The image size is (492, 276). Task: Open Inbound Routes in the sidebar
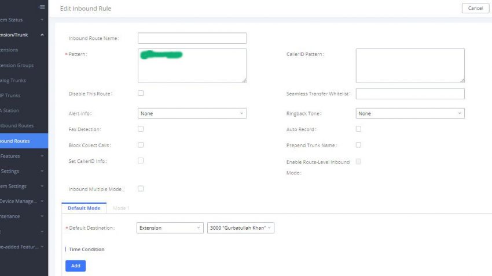click(16, 140)
